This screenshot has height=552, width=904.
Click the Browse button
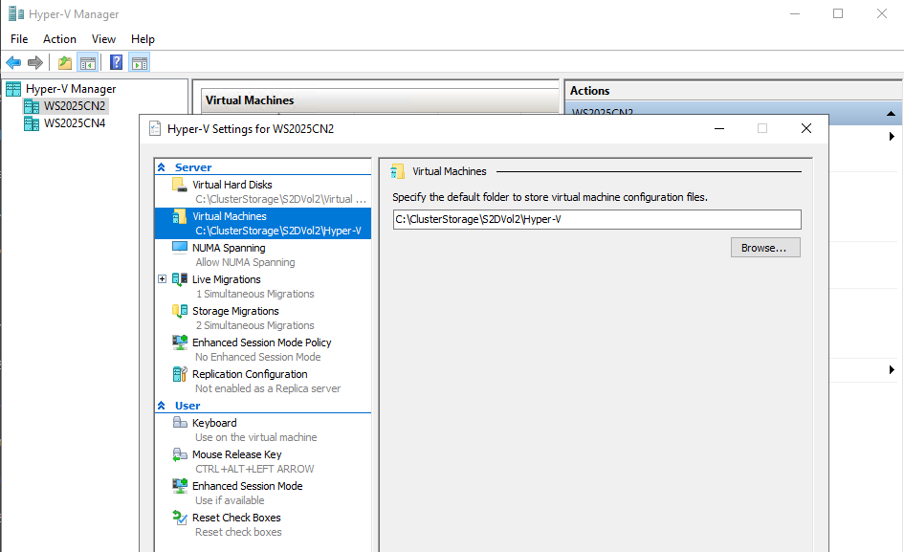(764, 247)
